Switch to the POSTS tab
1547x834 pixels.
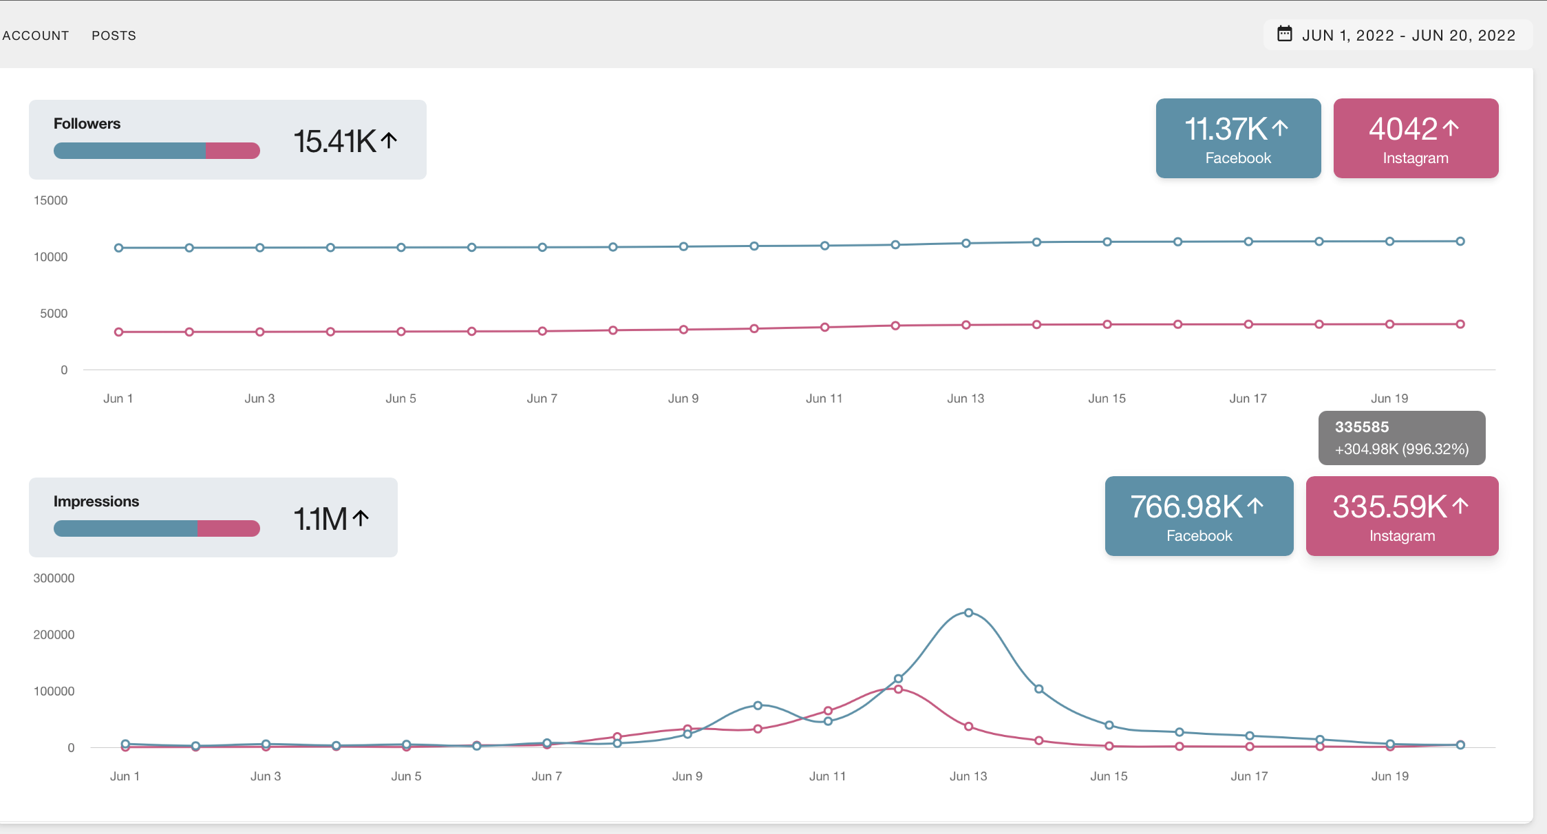114,35
